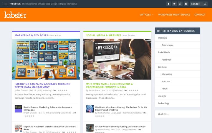Select the Lifestyle category
Image resolution: width=212 pixels, height=133 pixels.
tap(162, 96)
